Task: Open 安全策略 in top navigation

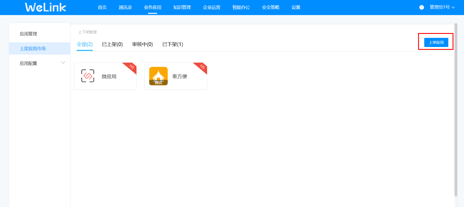Action: (271, 7)
